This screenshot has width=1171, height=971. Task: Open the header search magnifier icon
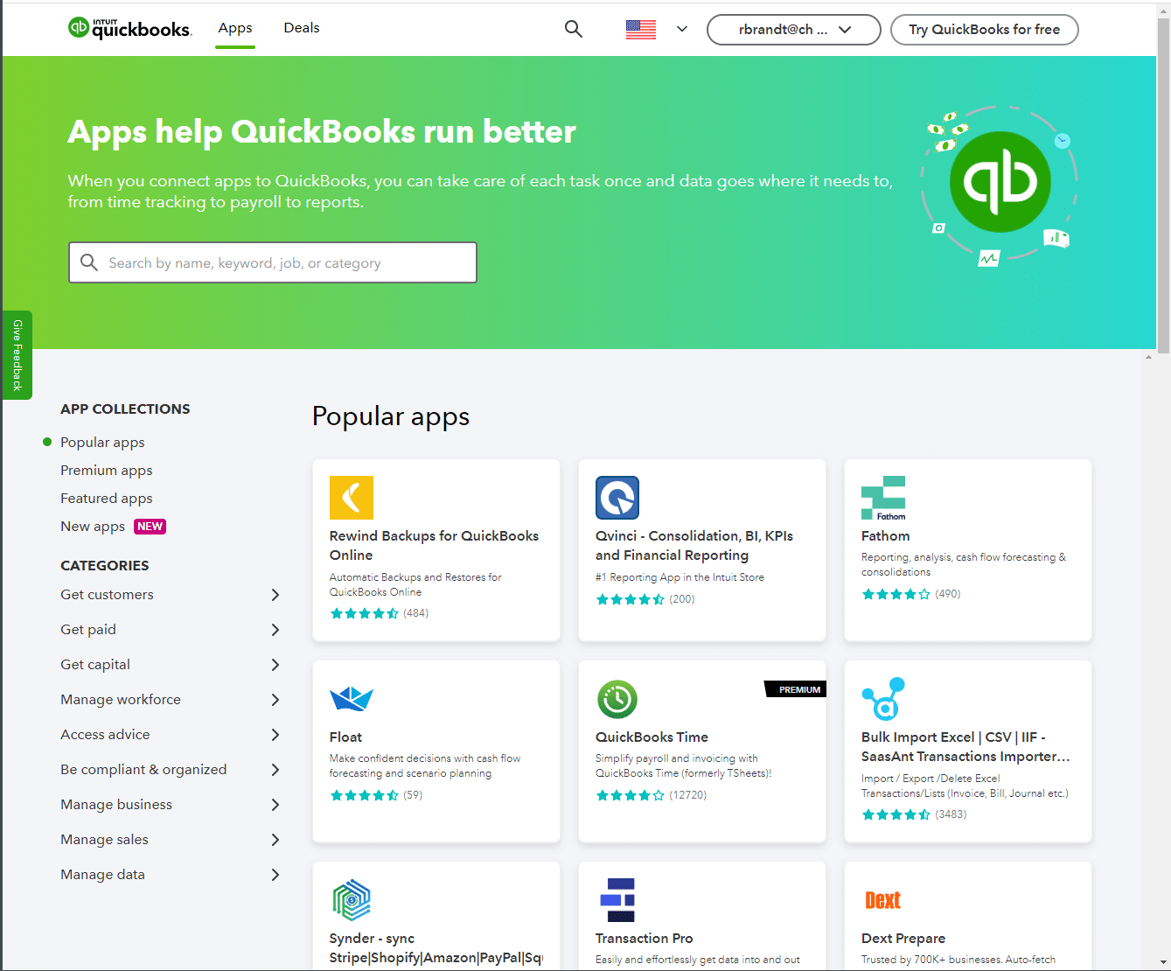pos(574,29)
